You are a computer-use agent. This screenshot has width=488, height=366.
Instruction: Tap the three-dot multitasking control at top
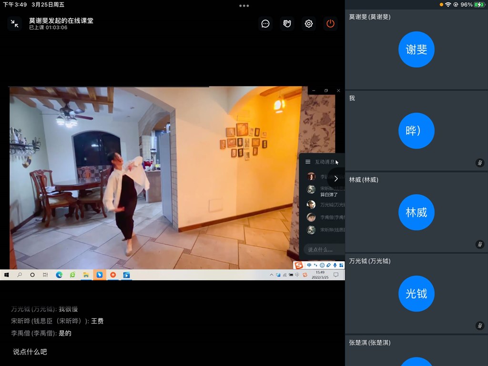pyautogui.click(x=244, y=6)
